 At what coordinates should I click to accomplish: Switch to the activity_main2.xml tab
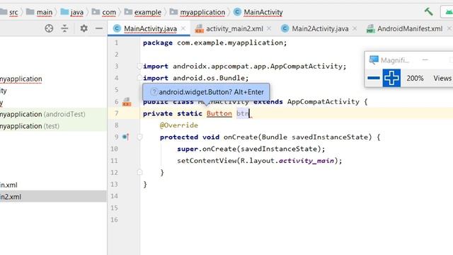pyautogui.click(x=234, y=28)
